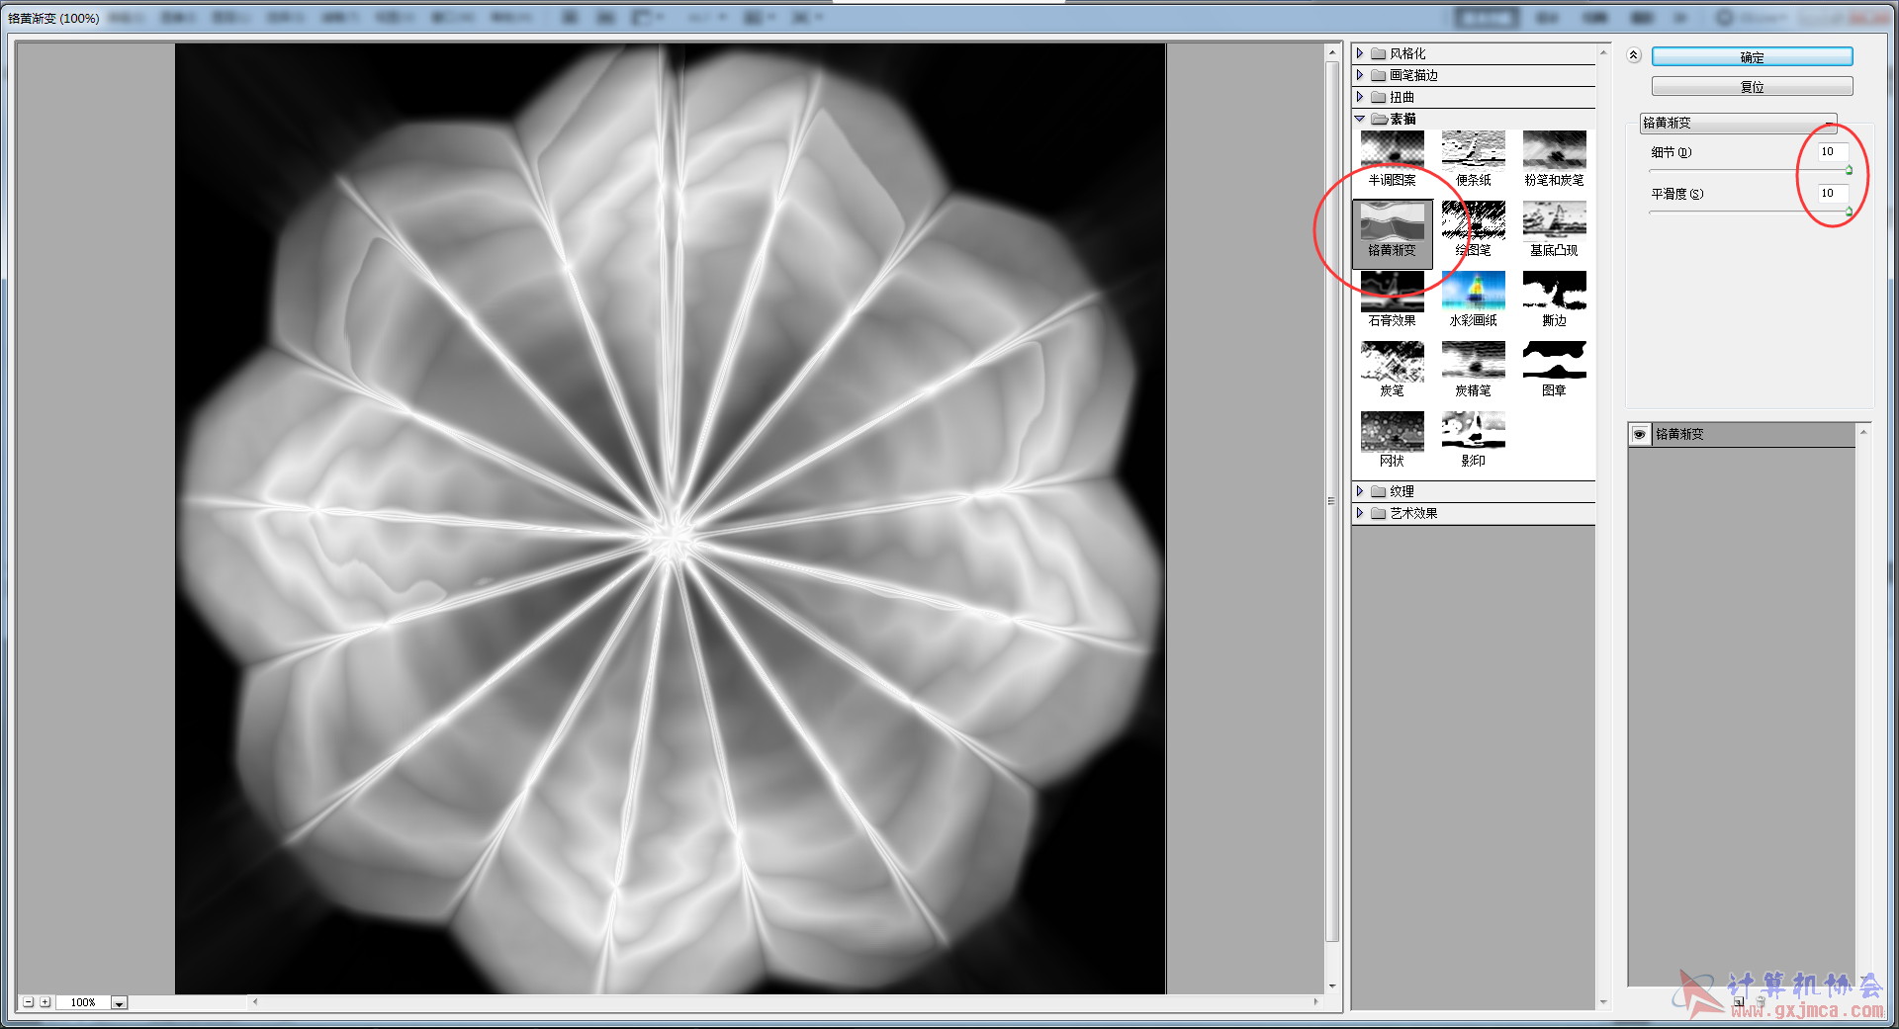1899x1029 pixels.
Task: Click the 确定 button
Action: (1752, 57)
